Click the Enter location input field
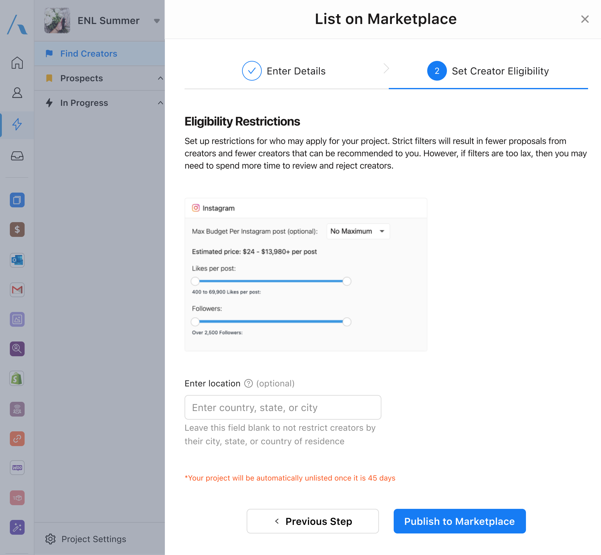The height and width of the screenshot is (555, 601). (283, 407)
